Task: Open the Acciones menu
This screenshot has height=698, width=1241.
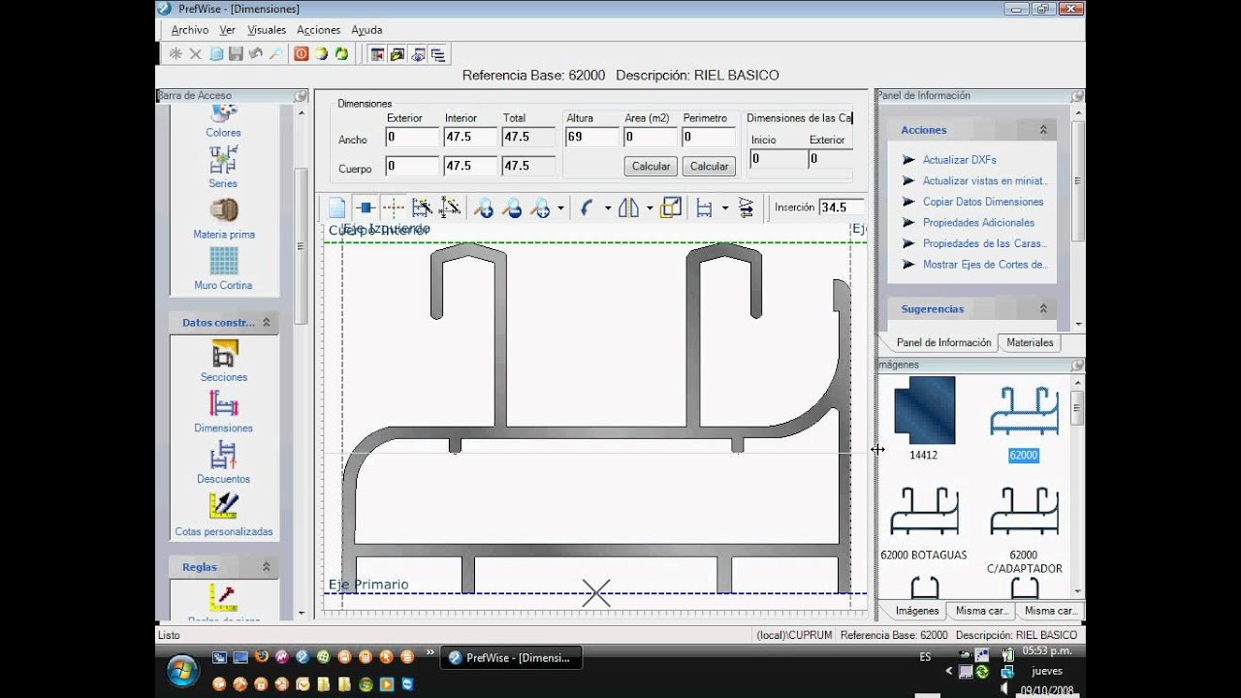Action: (319, 30)
